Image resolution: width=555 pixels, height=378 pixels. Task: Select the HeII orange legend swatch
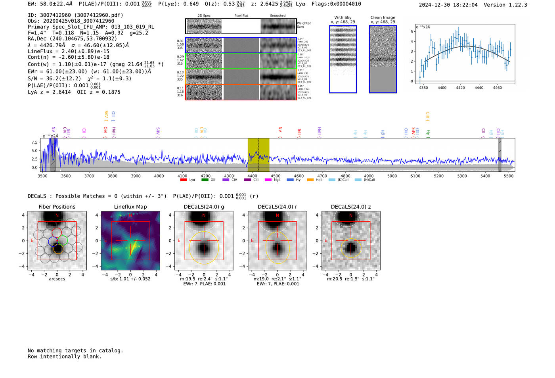[310, 180]
